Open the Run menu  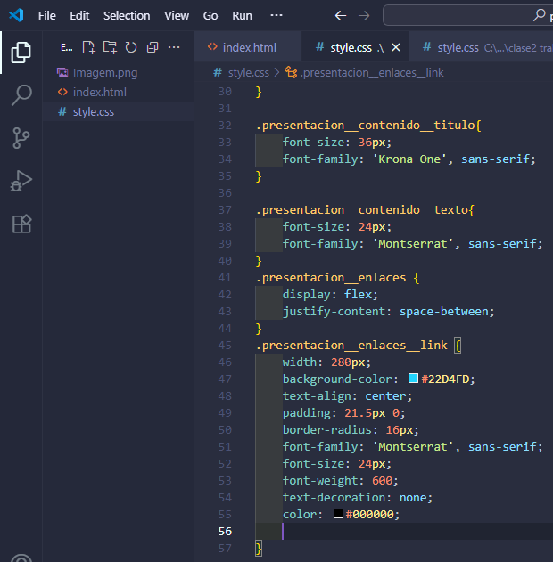(x=243, y=16)
